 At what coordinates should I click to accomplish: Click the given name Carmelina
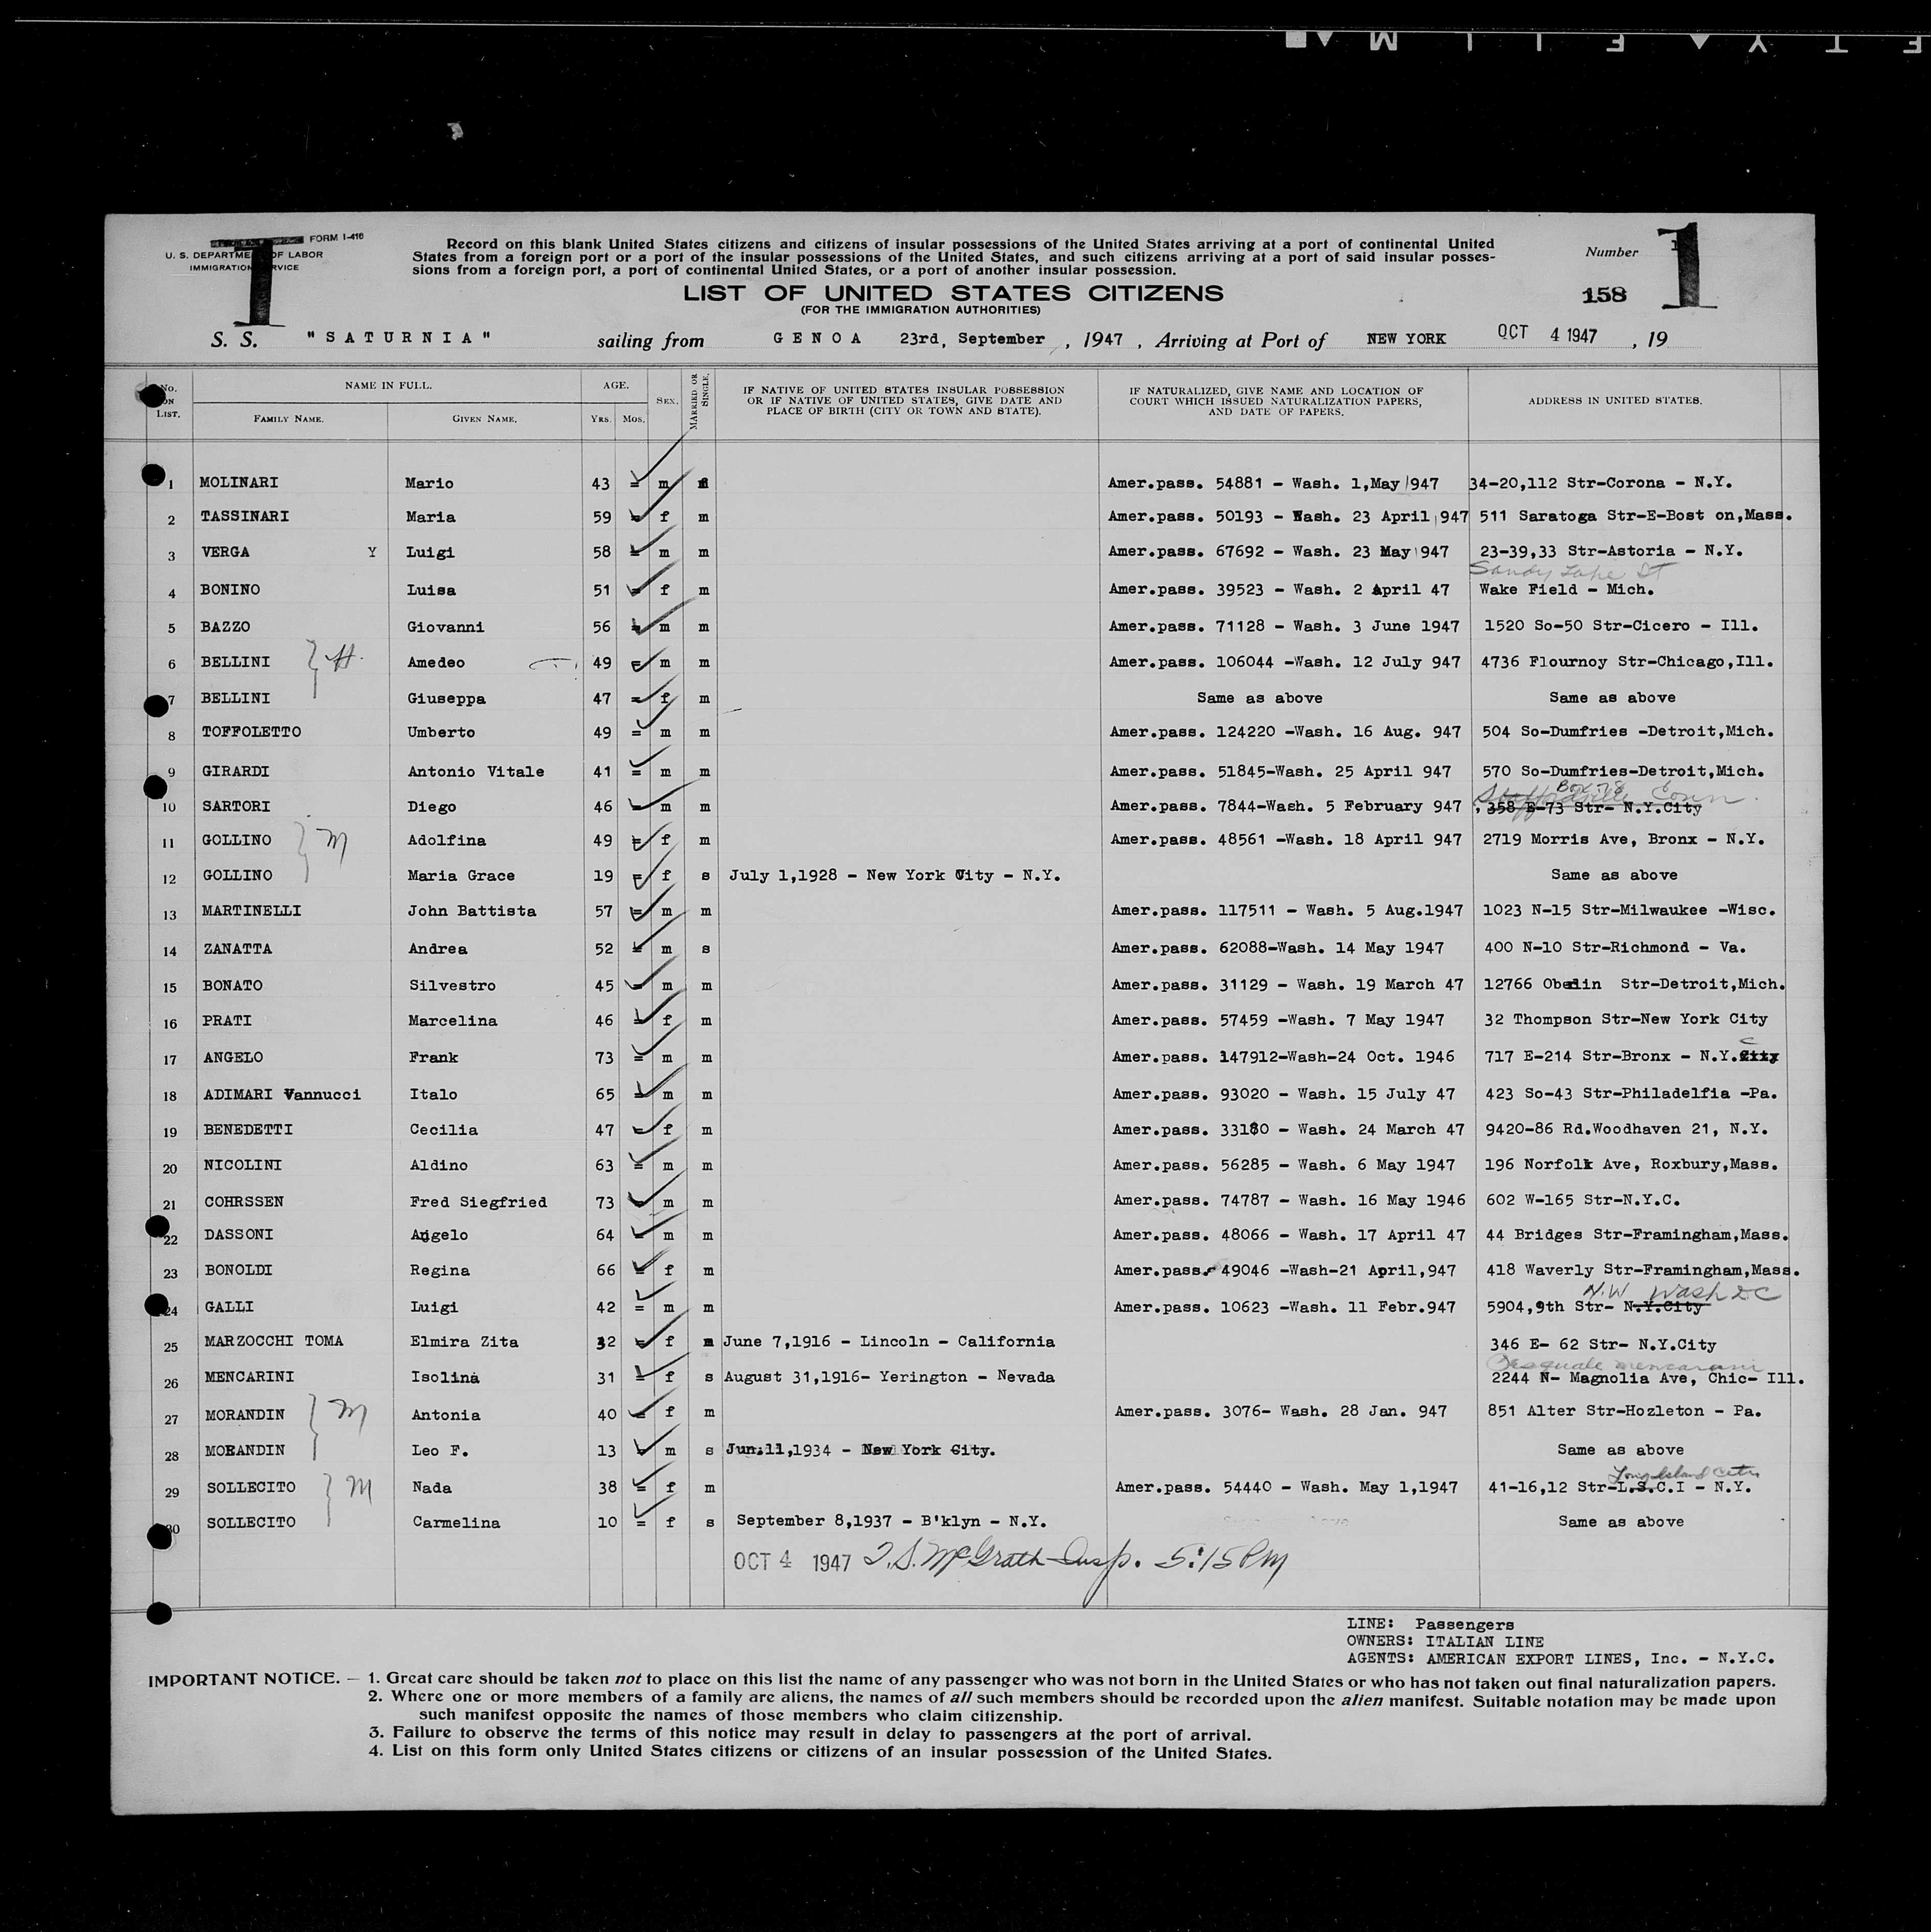tap(456, 1523)
